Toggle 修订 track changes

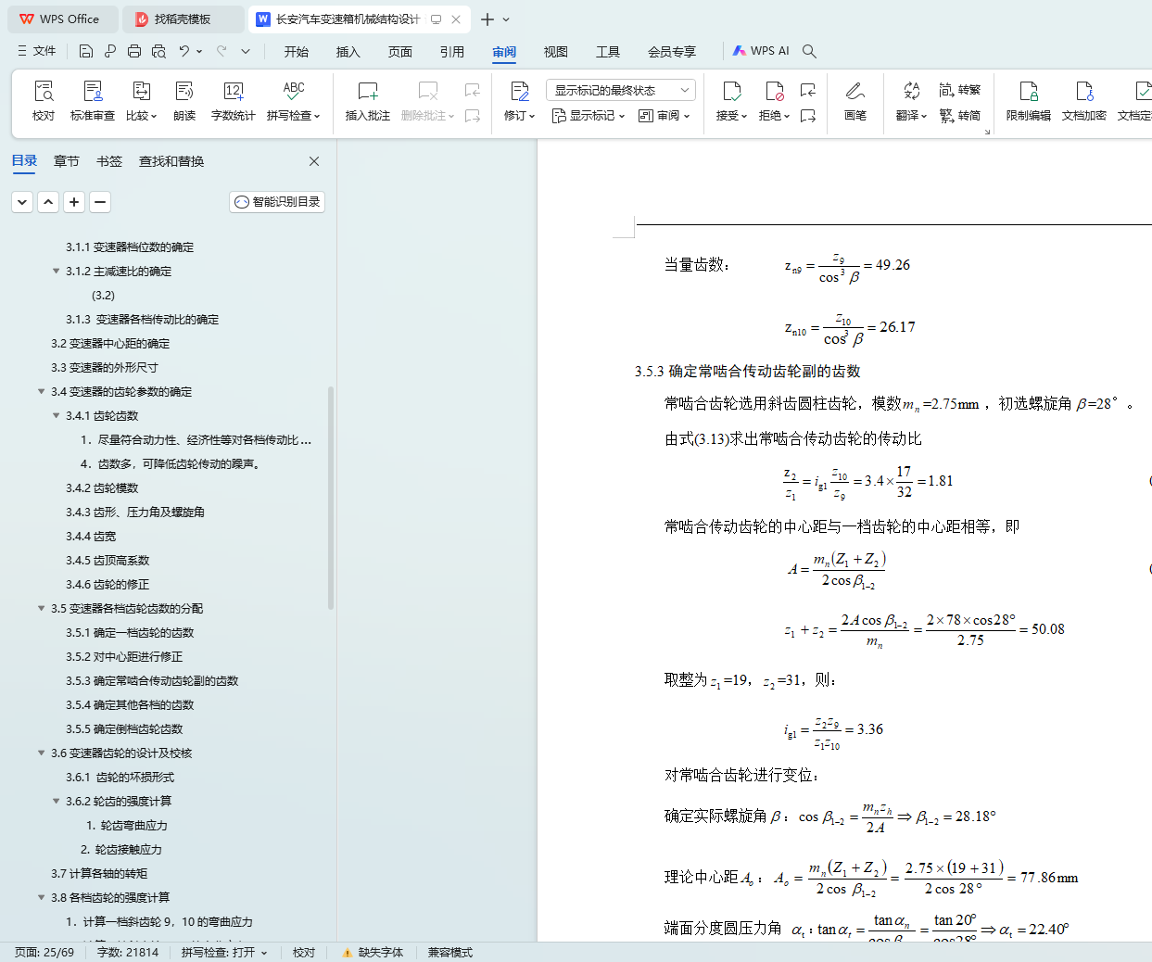pos(520,101)
